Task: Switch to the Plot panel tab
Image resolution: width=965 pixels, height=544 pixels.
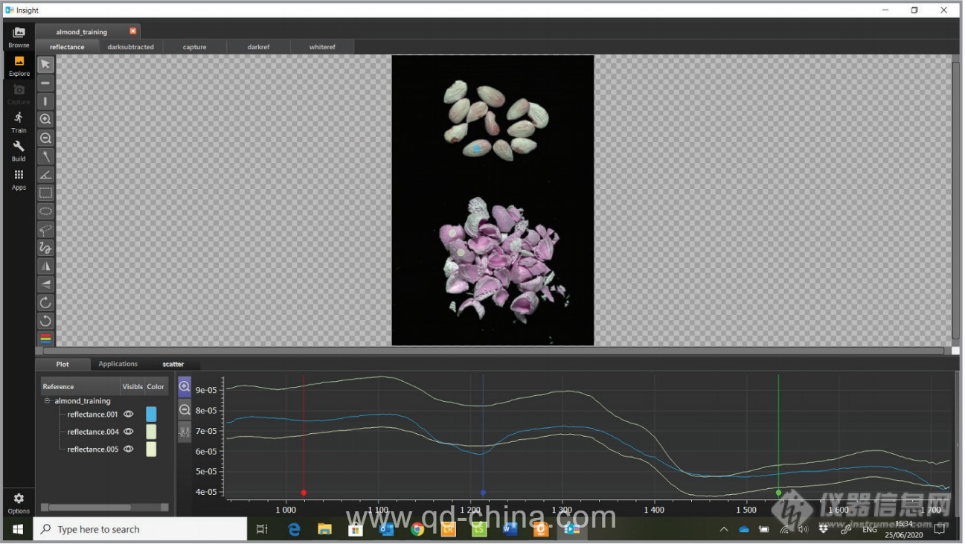Action: (62, 364)
